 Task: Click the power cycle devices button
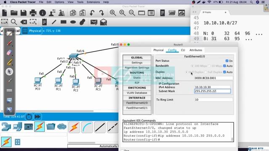click(29, 117)
